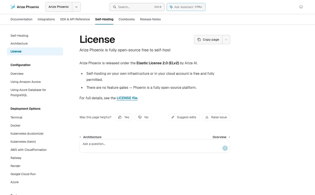Image resolution: width=315 pixels, height=195 pixels.
Task: Click the Ask Assistant button
Action: (186, 7)
